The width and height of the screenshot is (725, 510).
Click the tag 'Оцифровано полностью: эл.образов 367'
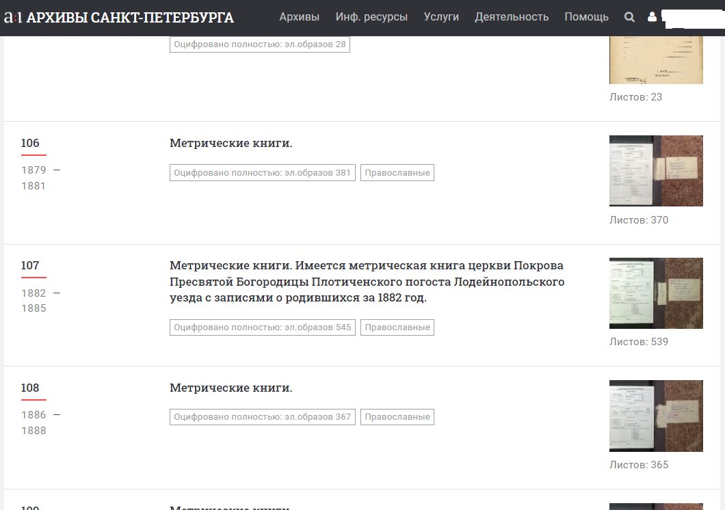click(262, 417)
